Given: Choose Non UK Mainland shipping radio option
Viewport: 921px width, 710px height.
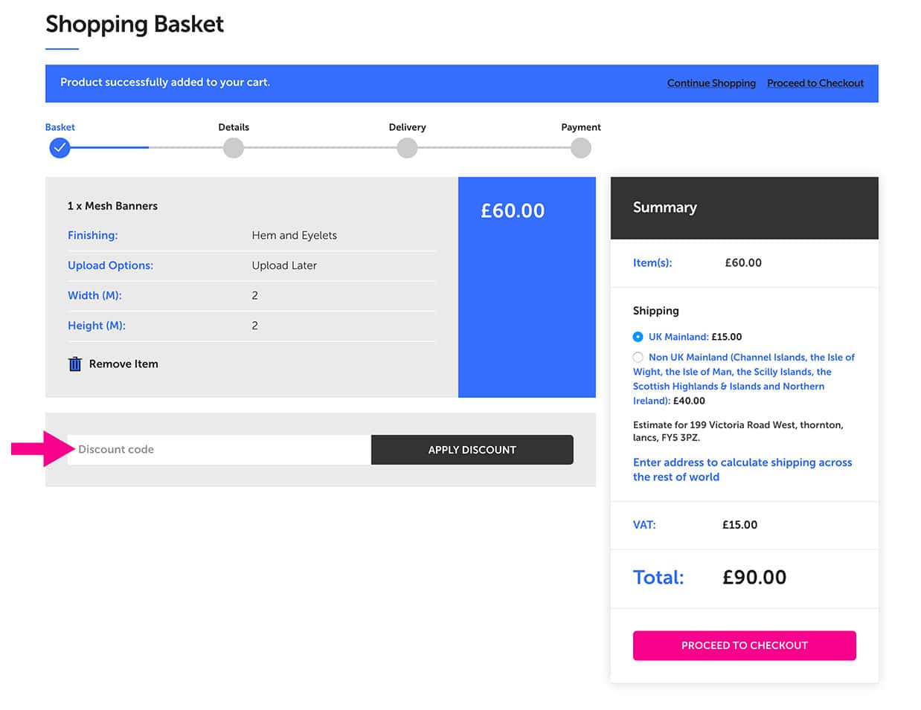Looking at the screenshot, I should [638, 358].
